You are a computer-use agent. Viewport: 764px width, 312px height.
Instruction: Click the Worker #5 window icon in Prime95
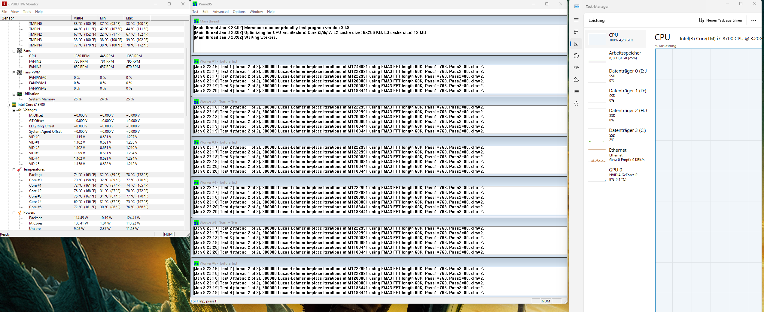coord(197,223)
